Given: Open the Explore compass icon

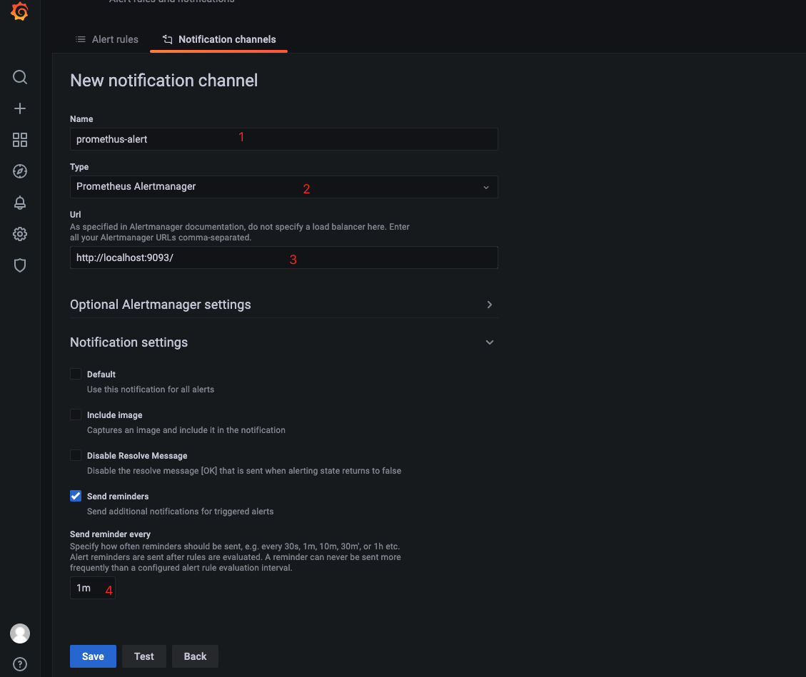Looking at the screenshot, I should pos(20,171).
